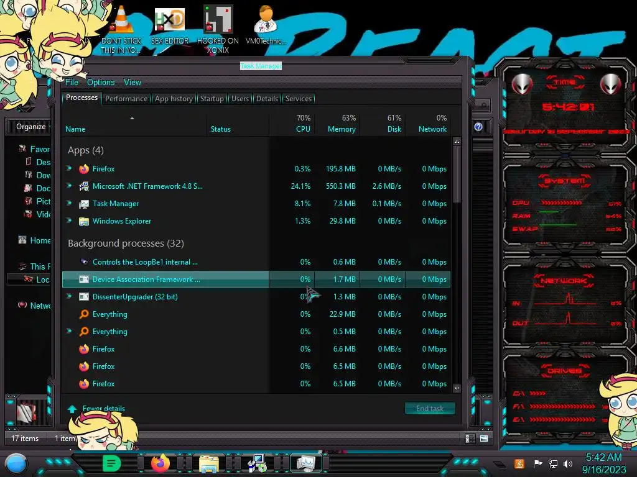
Task: Click the setup installer taskbar icon
Action: click(257, 463)
